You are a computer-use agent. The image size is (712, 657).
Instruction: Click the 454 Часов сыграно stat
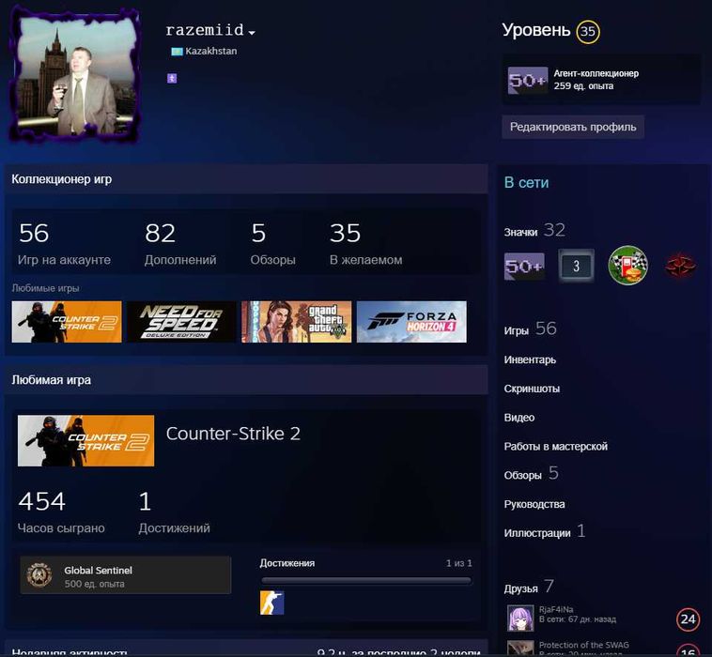(61, 512)
